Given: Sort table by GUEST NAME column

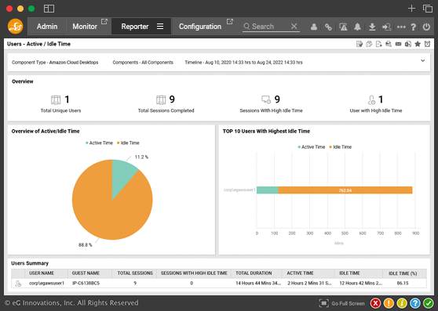Looking at the screenshot, I should pos(86,273).
